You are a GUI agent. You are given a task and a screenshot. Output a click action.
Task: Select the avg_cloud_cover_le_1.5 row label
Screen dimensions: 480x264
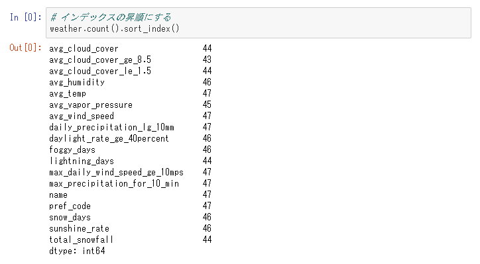(x=100, y=71)
